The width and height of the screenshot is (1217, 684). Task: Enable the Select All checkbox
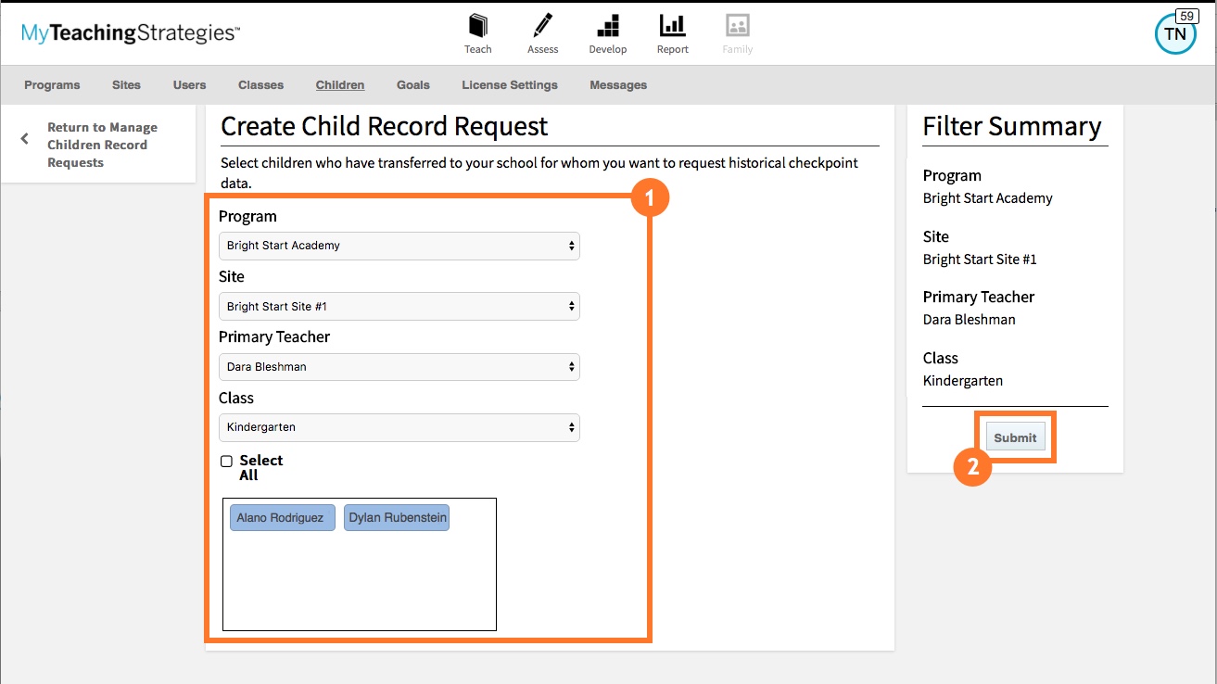pos(226,461)
